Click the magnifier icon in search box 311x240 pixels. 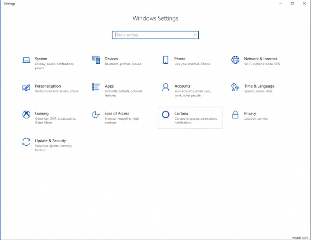click(x=195, y=35)
